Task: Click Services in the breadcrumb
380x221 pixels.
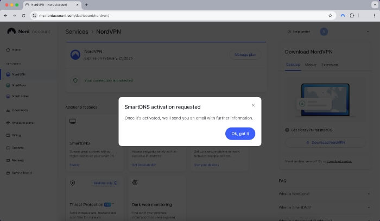Action: pyautogui.click(x=77, y=31)
